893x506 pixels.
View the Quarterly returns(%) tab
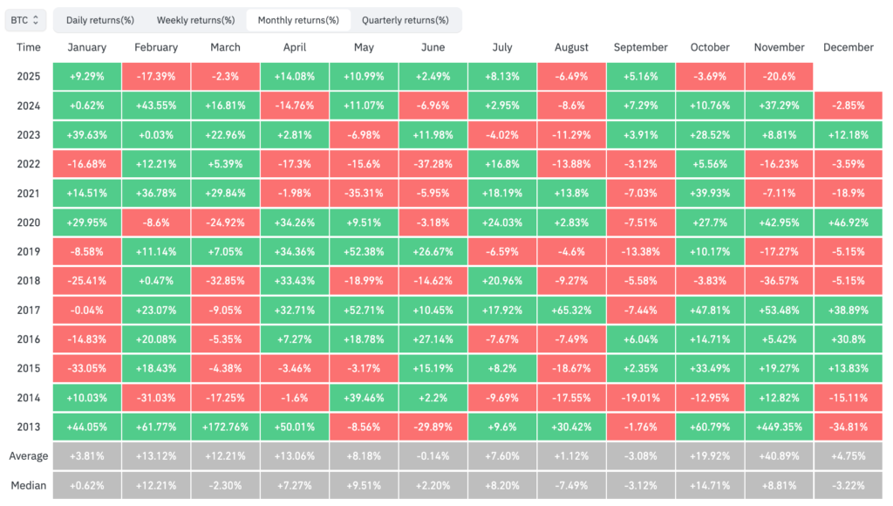(407, 18)
